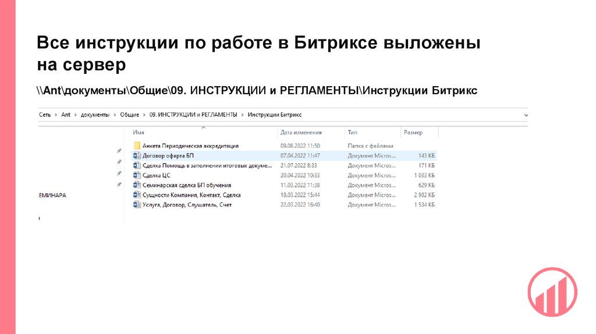The width and height of the screenshot is (596, 334).
Task: Click Инструкции Битрикс breadcrumb segment
Action: pyautogui.click(x=275, y=115)
